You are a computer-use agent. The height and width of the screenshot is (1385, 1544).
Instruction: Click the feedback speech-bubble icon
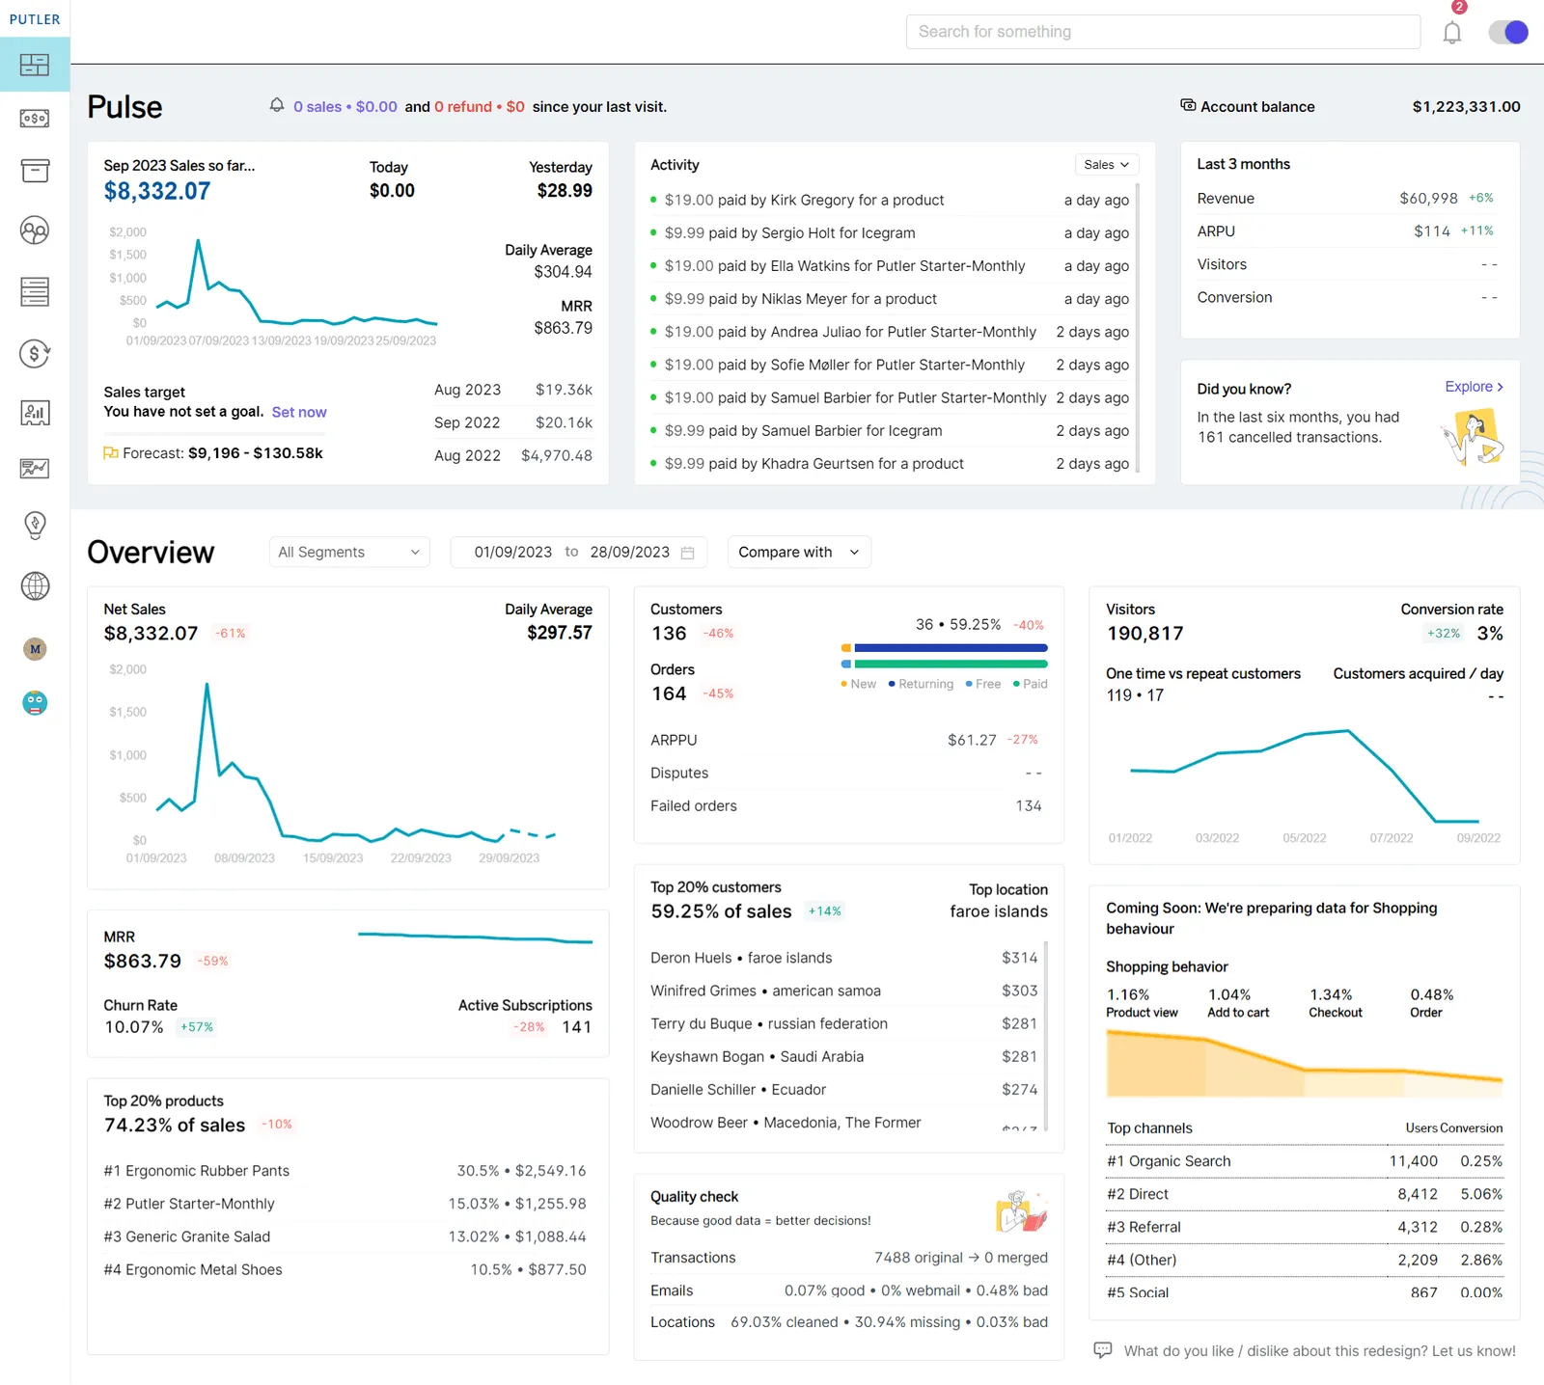1103,1350
